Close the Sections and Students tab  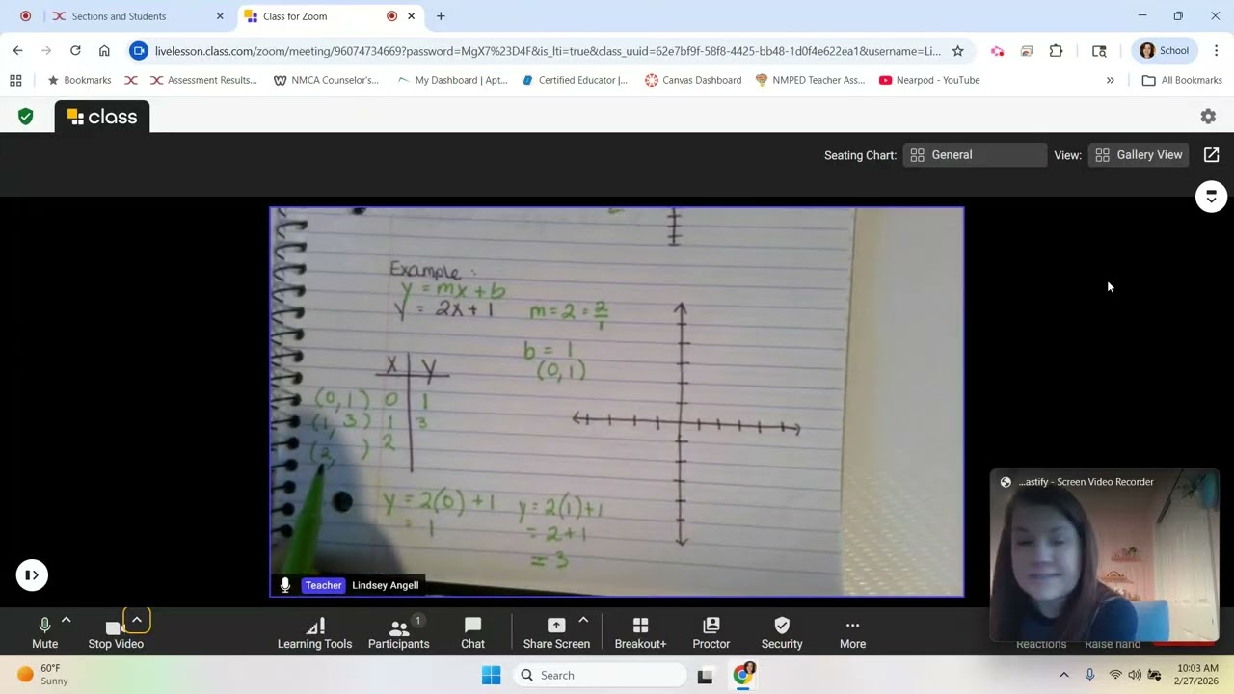click(220, 16)
